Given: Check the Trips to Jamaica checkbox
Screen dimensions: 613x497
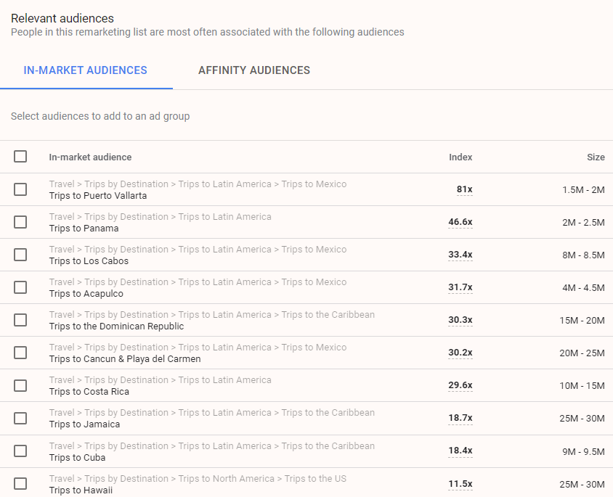Looking at the screenshot, I should point(20,418).
